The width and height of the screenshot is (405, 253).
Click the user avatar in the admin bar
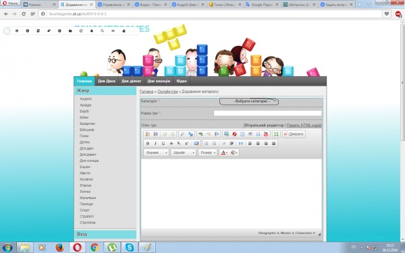(7, 31)
